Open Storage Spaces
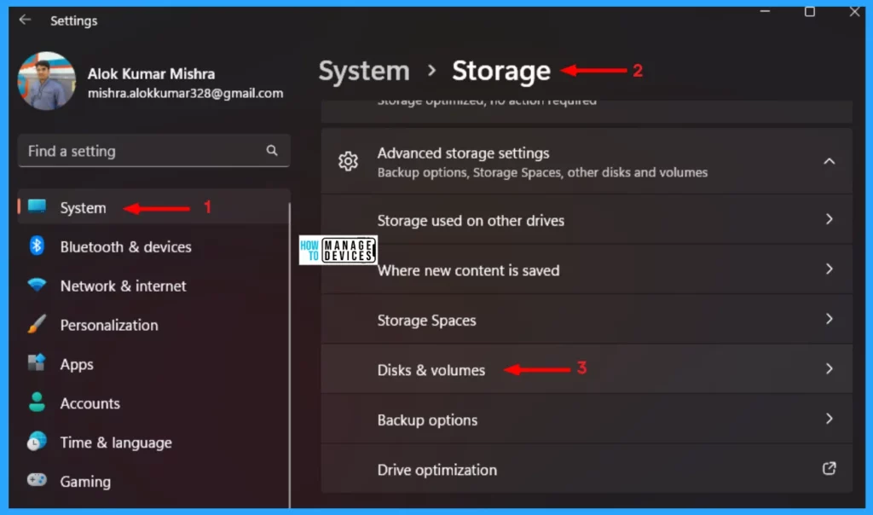The width and height of the screenshot is (873, 515). 587,320
